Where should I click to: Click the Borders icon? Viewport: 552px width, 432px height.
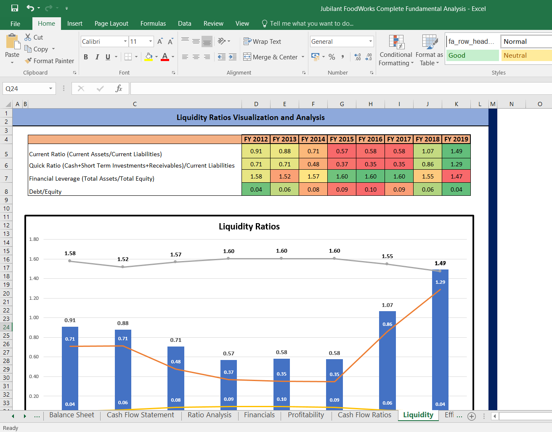[x=128, y=56]
